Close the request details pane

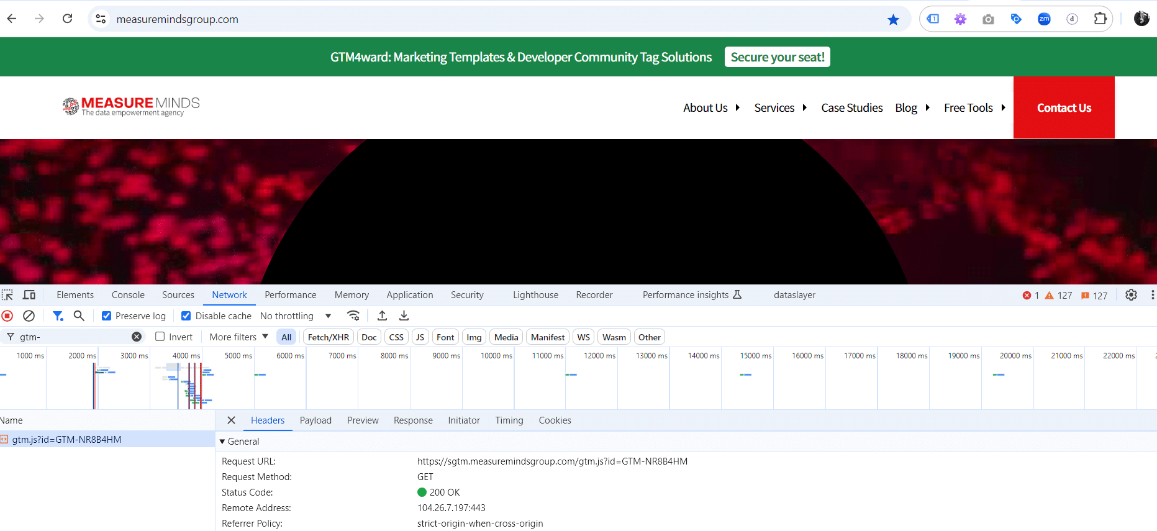tap(231, 420)
